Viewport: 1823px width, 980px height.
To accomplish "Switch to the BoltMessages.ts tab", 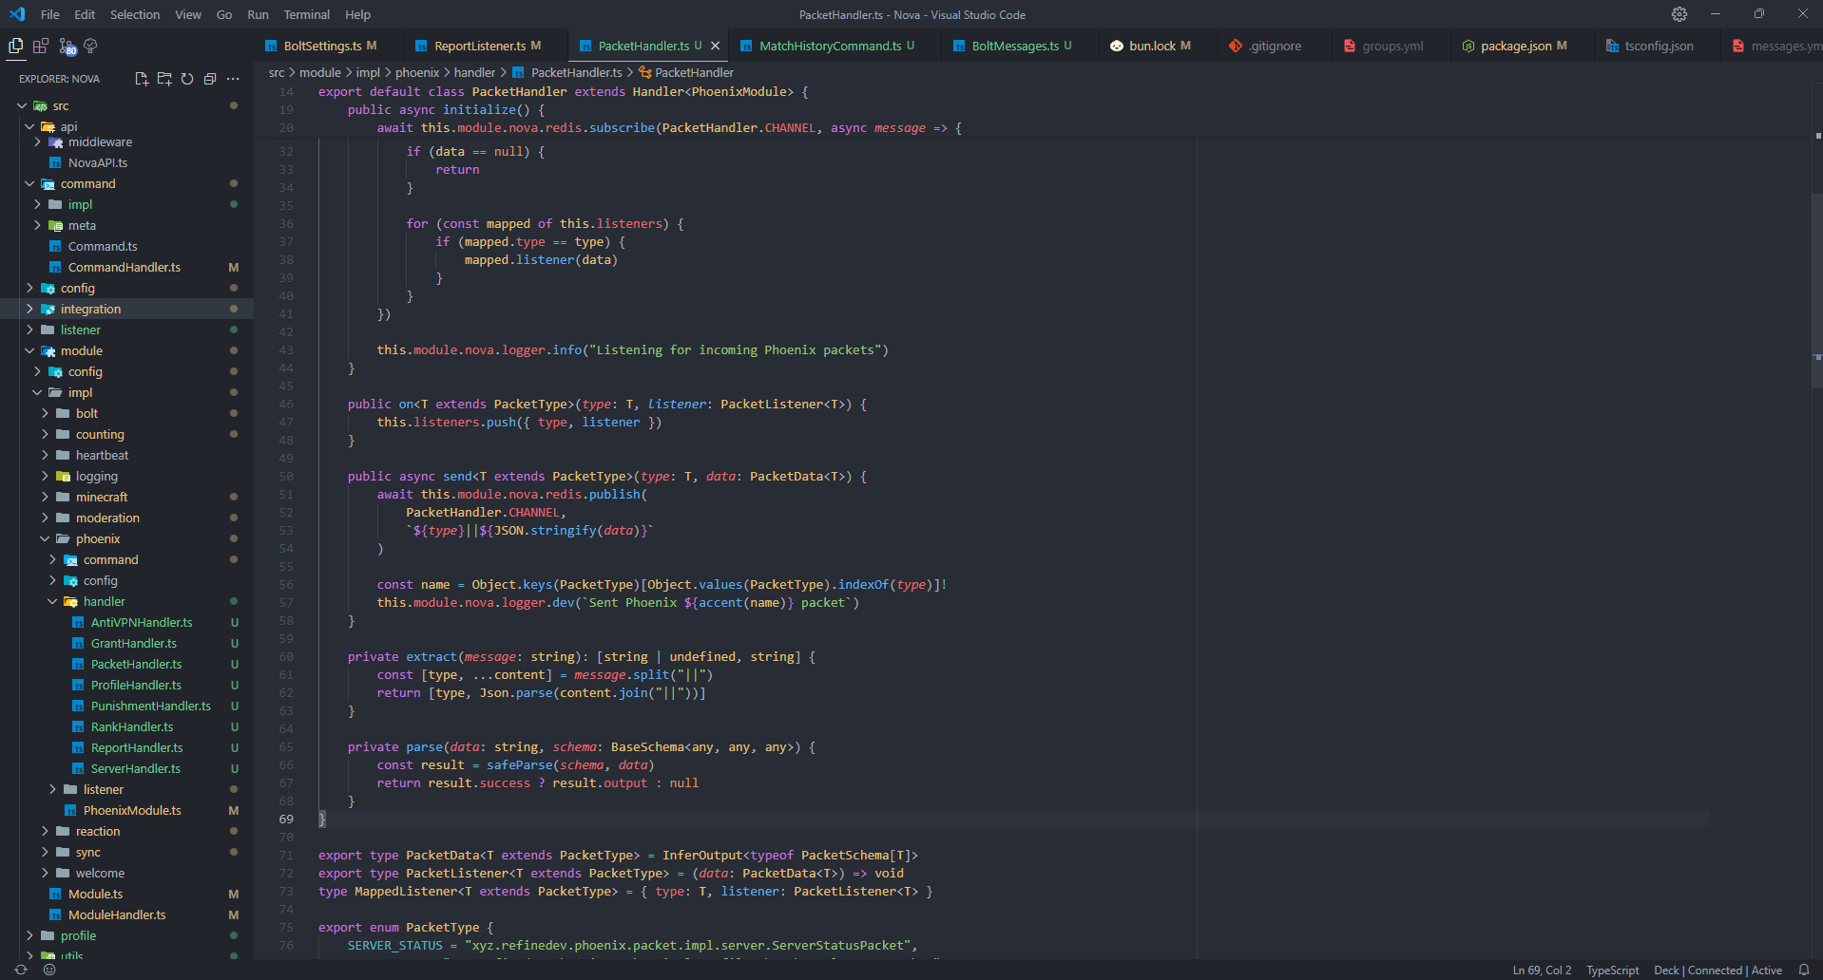I will (1021, 46).
